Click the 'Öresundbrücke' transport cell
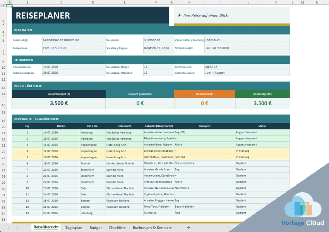Viewport: 329px width, 232px height. 205,163
